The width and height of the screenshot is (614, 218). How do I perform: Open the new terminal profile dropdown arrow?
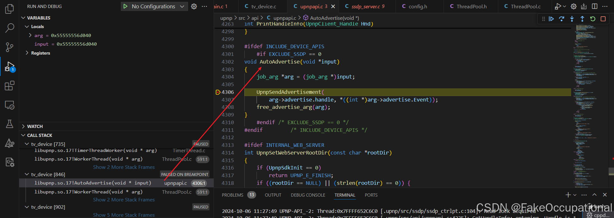click(x=575, y=195)
